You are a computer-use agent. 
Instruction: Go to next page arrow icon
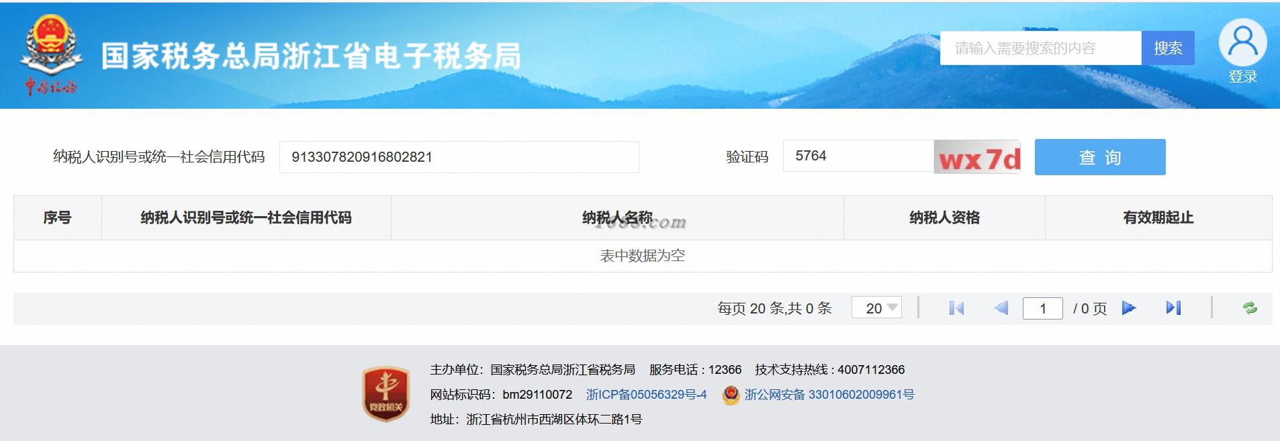click(1129, 308)
